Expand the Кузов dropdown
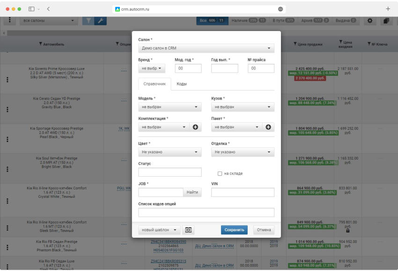Screen dimensions: 398x271 pyautogui.click(x=243, y=107)
